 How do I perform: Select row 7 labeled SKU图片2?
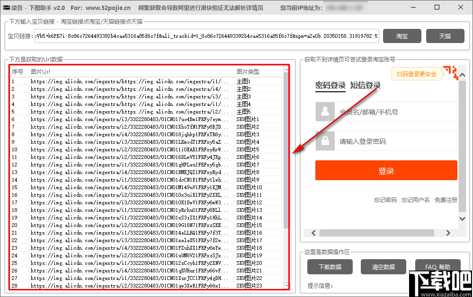(147, 127)
